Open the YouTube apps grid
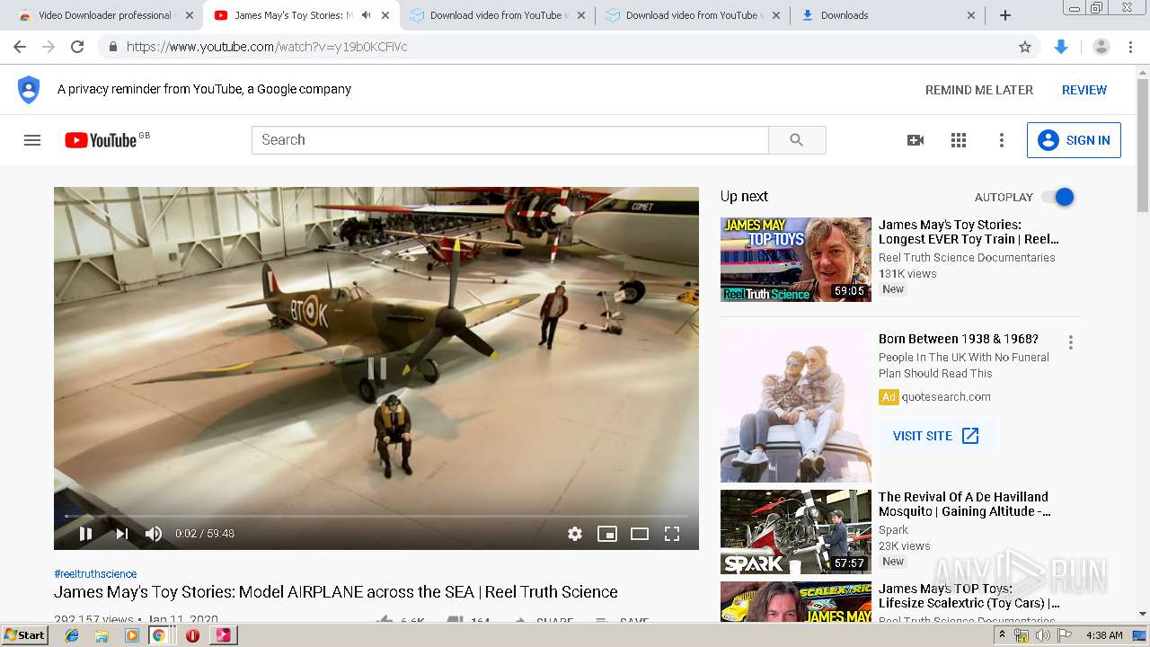The image size is (1150, 647). click(959, 140)
